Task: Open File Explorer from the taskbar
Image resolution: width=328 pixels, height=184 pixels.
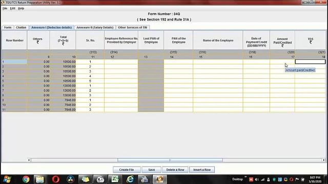Action: pos(40,179)
